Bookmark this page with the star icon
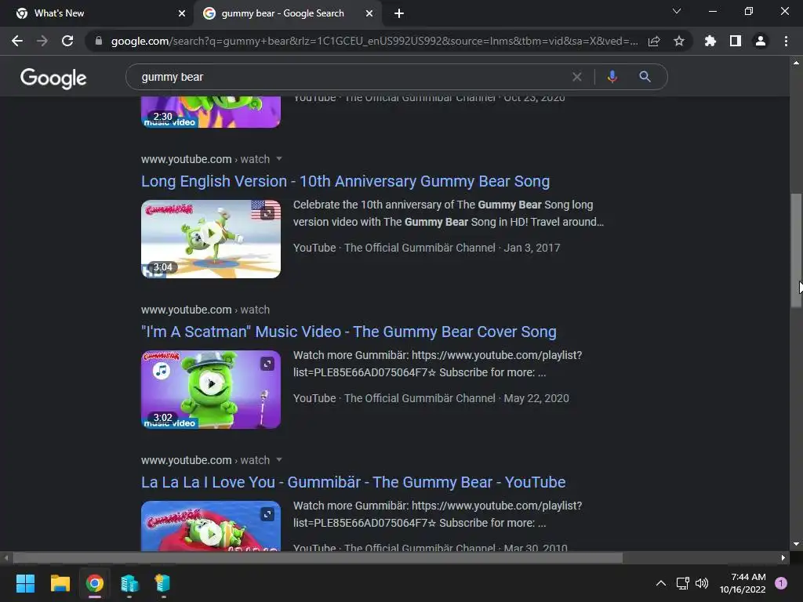The height and width of the screenshot is (602, 803). [x=679, y=41]
